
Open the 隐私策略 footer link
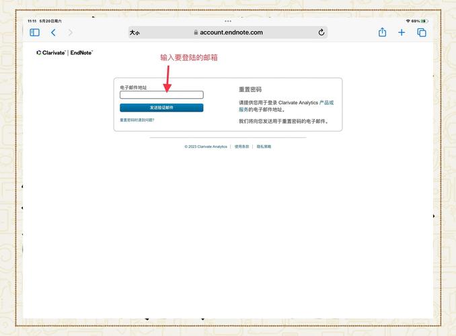tap(264, 146)
